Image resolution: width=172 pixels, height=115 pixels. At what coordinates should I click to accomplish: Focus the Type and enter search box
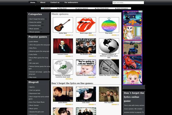128,3
